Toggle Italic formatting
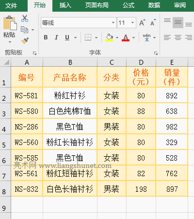The image size is (194, 219). point(56,37)
